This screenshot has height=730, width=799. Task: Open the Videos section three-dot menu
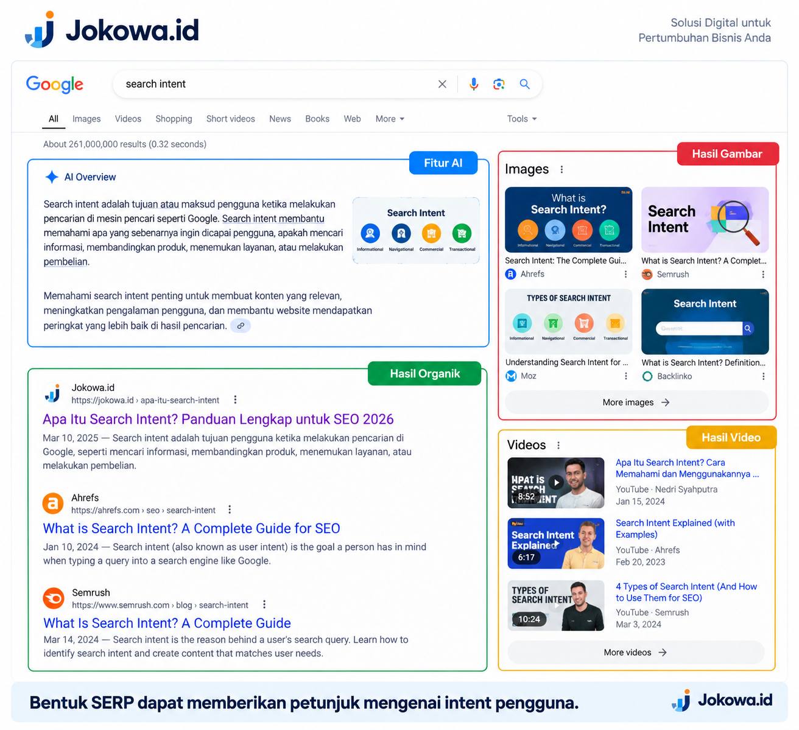[558, 445]
